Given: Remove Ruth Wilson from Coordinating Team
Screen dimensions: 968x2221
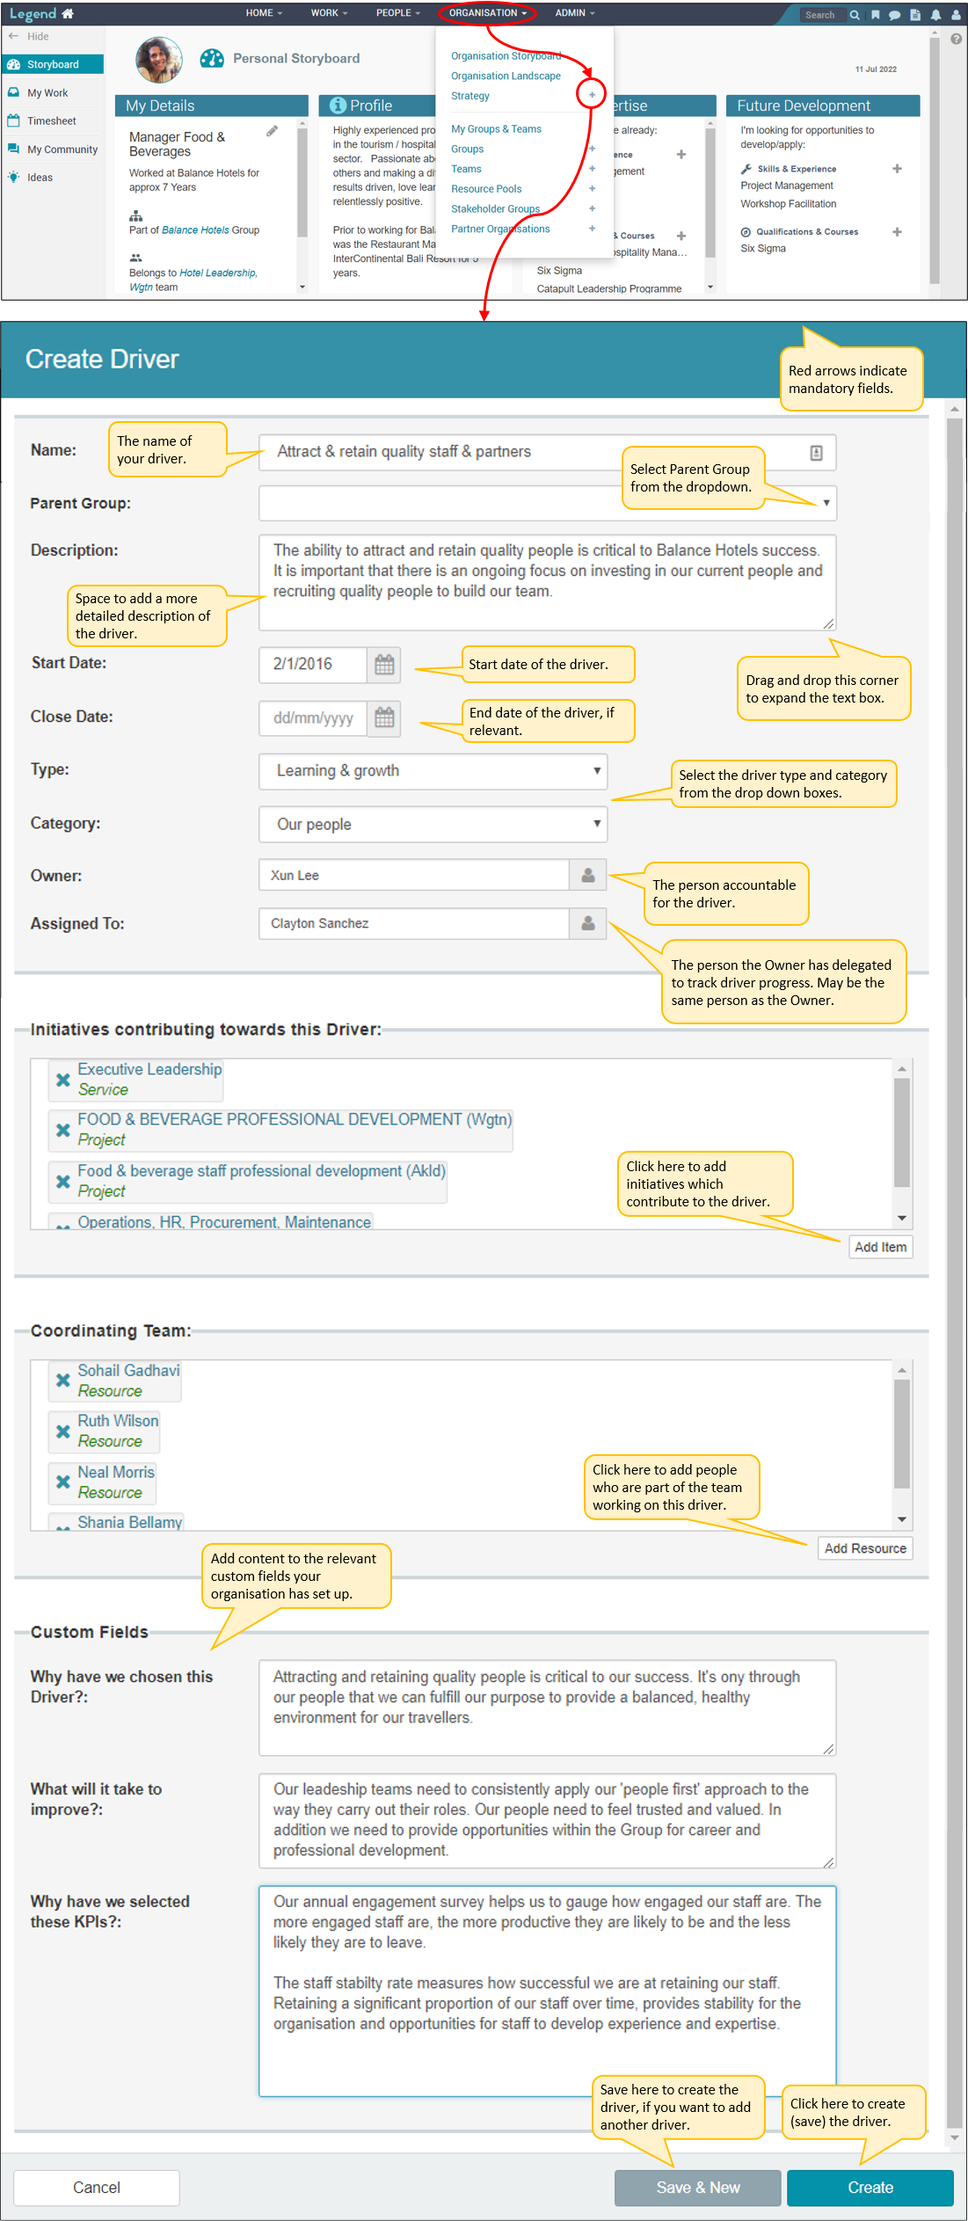Looking at the screenshot, I should 63,1431.
